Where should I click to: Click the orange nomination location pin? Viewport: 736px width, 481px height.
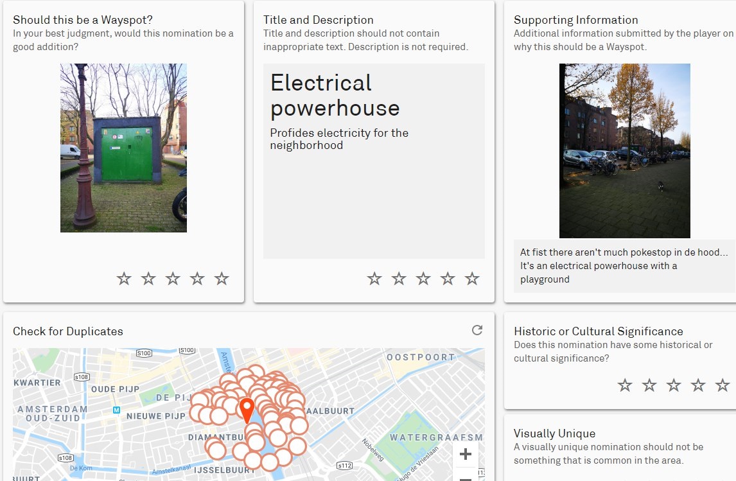pyautogui.click(x=247, y=409)
